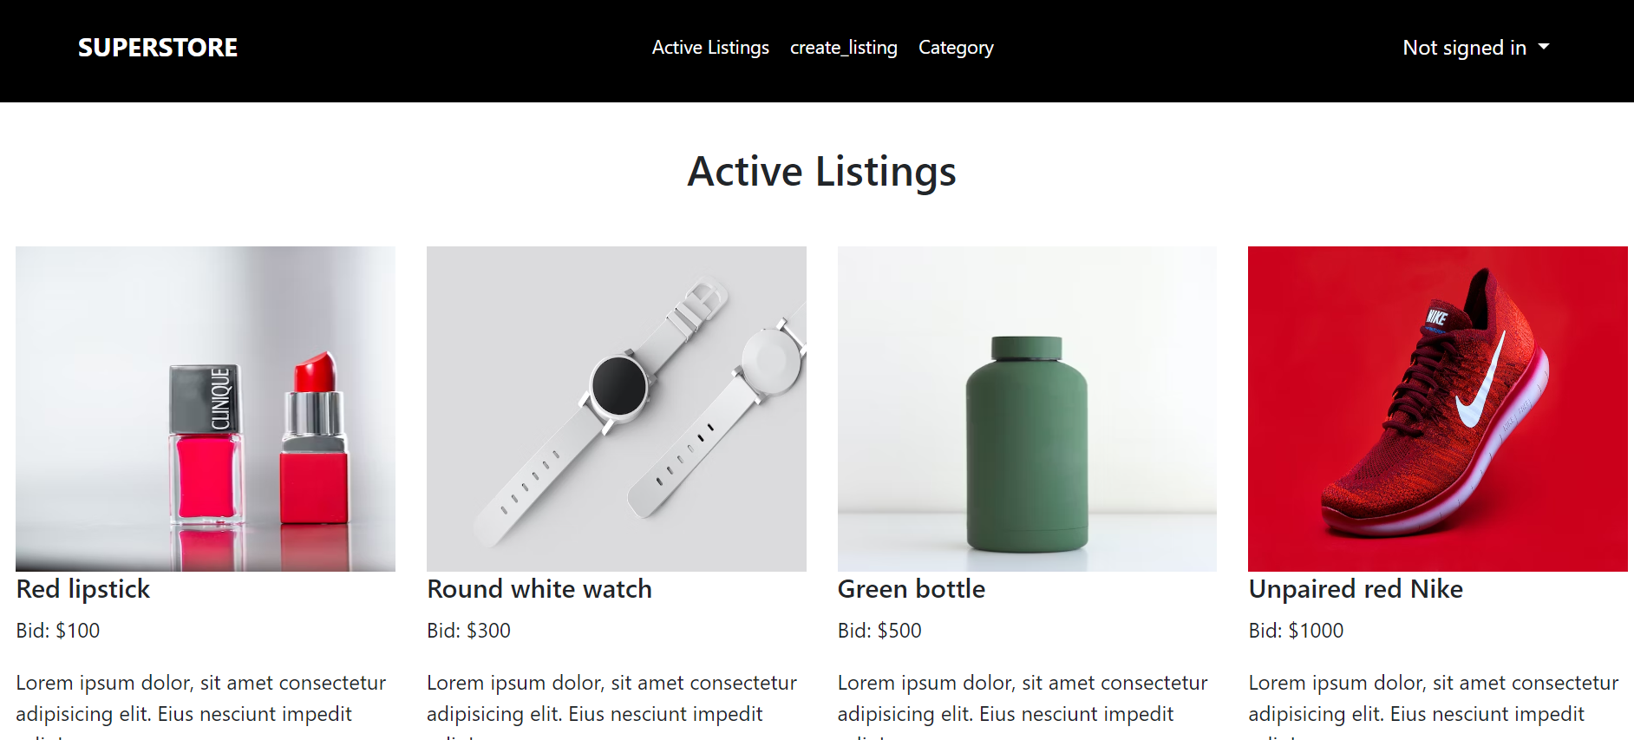Click the Red lipstick description text
Screen dimensions: 1634x740
(x=200, y=698)
